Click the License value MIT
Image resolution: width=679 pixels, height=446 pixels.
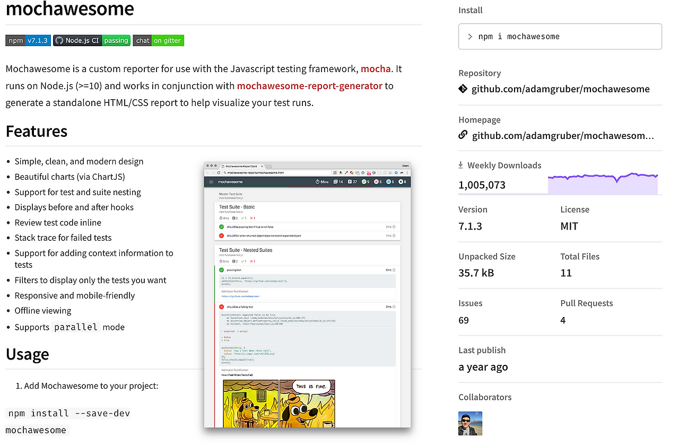click(569, 226)
